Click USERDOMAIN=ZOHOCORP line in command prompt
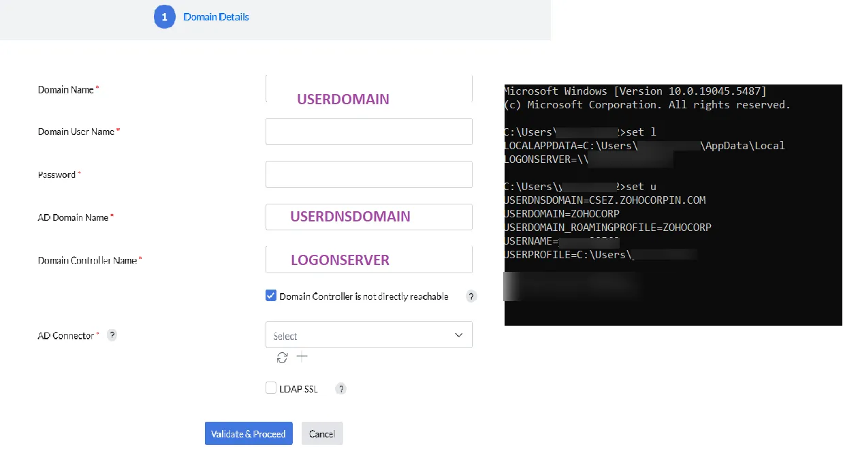The width and height of the screenshot is (858, 464). pos(562,214)
